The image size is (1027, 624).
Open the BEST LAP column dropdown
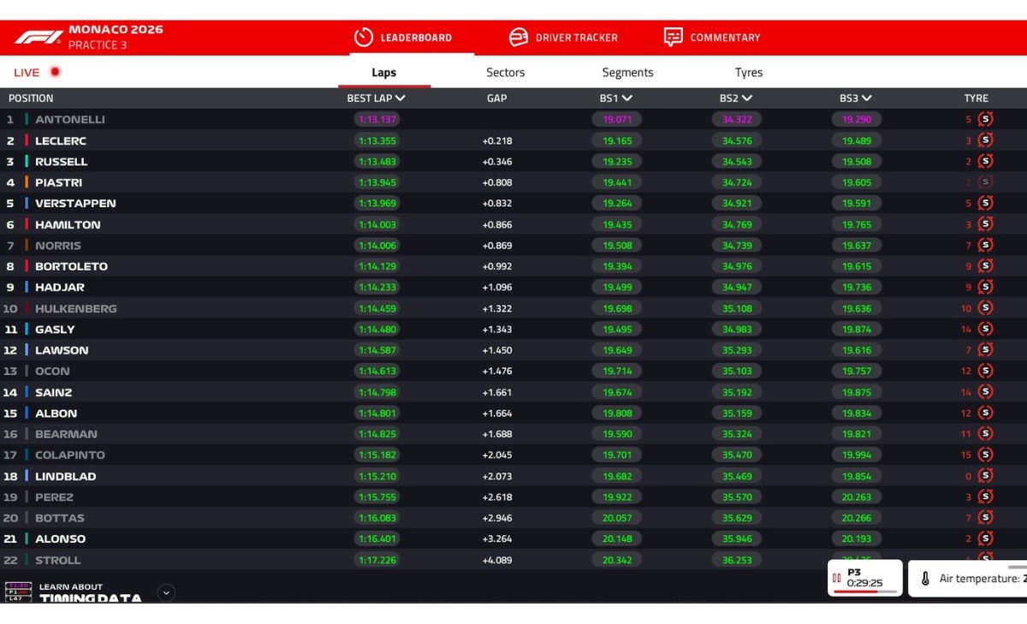pos(401,98)
